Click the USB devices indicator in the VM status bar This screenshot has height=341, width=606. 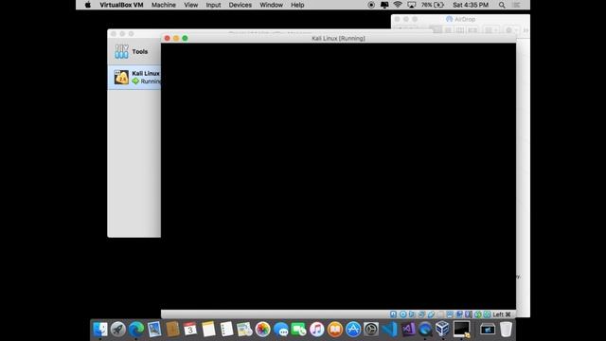pos(431,314)
